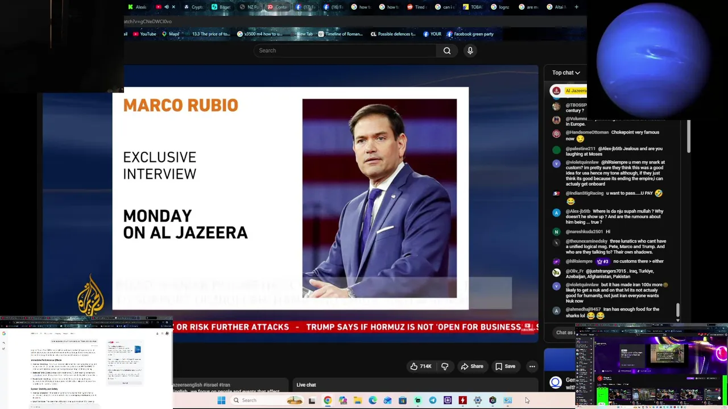This screenshot has height=409, width=728.
Task: Activate voice search microphone icon
Action: pyautogui.click(x=470, y=51)
